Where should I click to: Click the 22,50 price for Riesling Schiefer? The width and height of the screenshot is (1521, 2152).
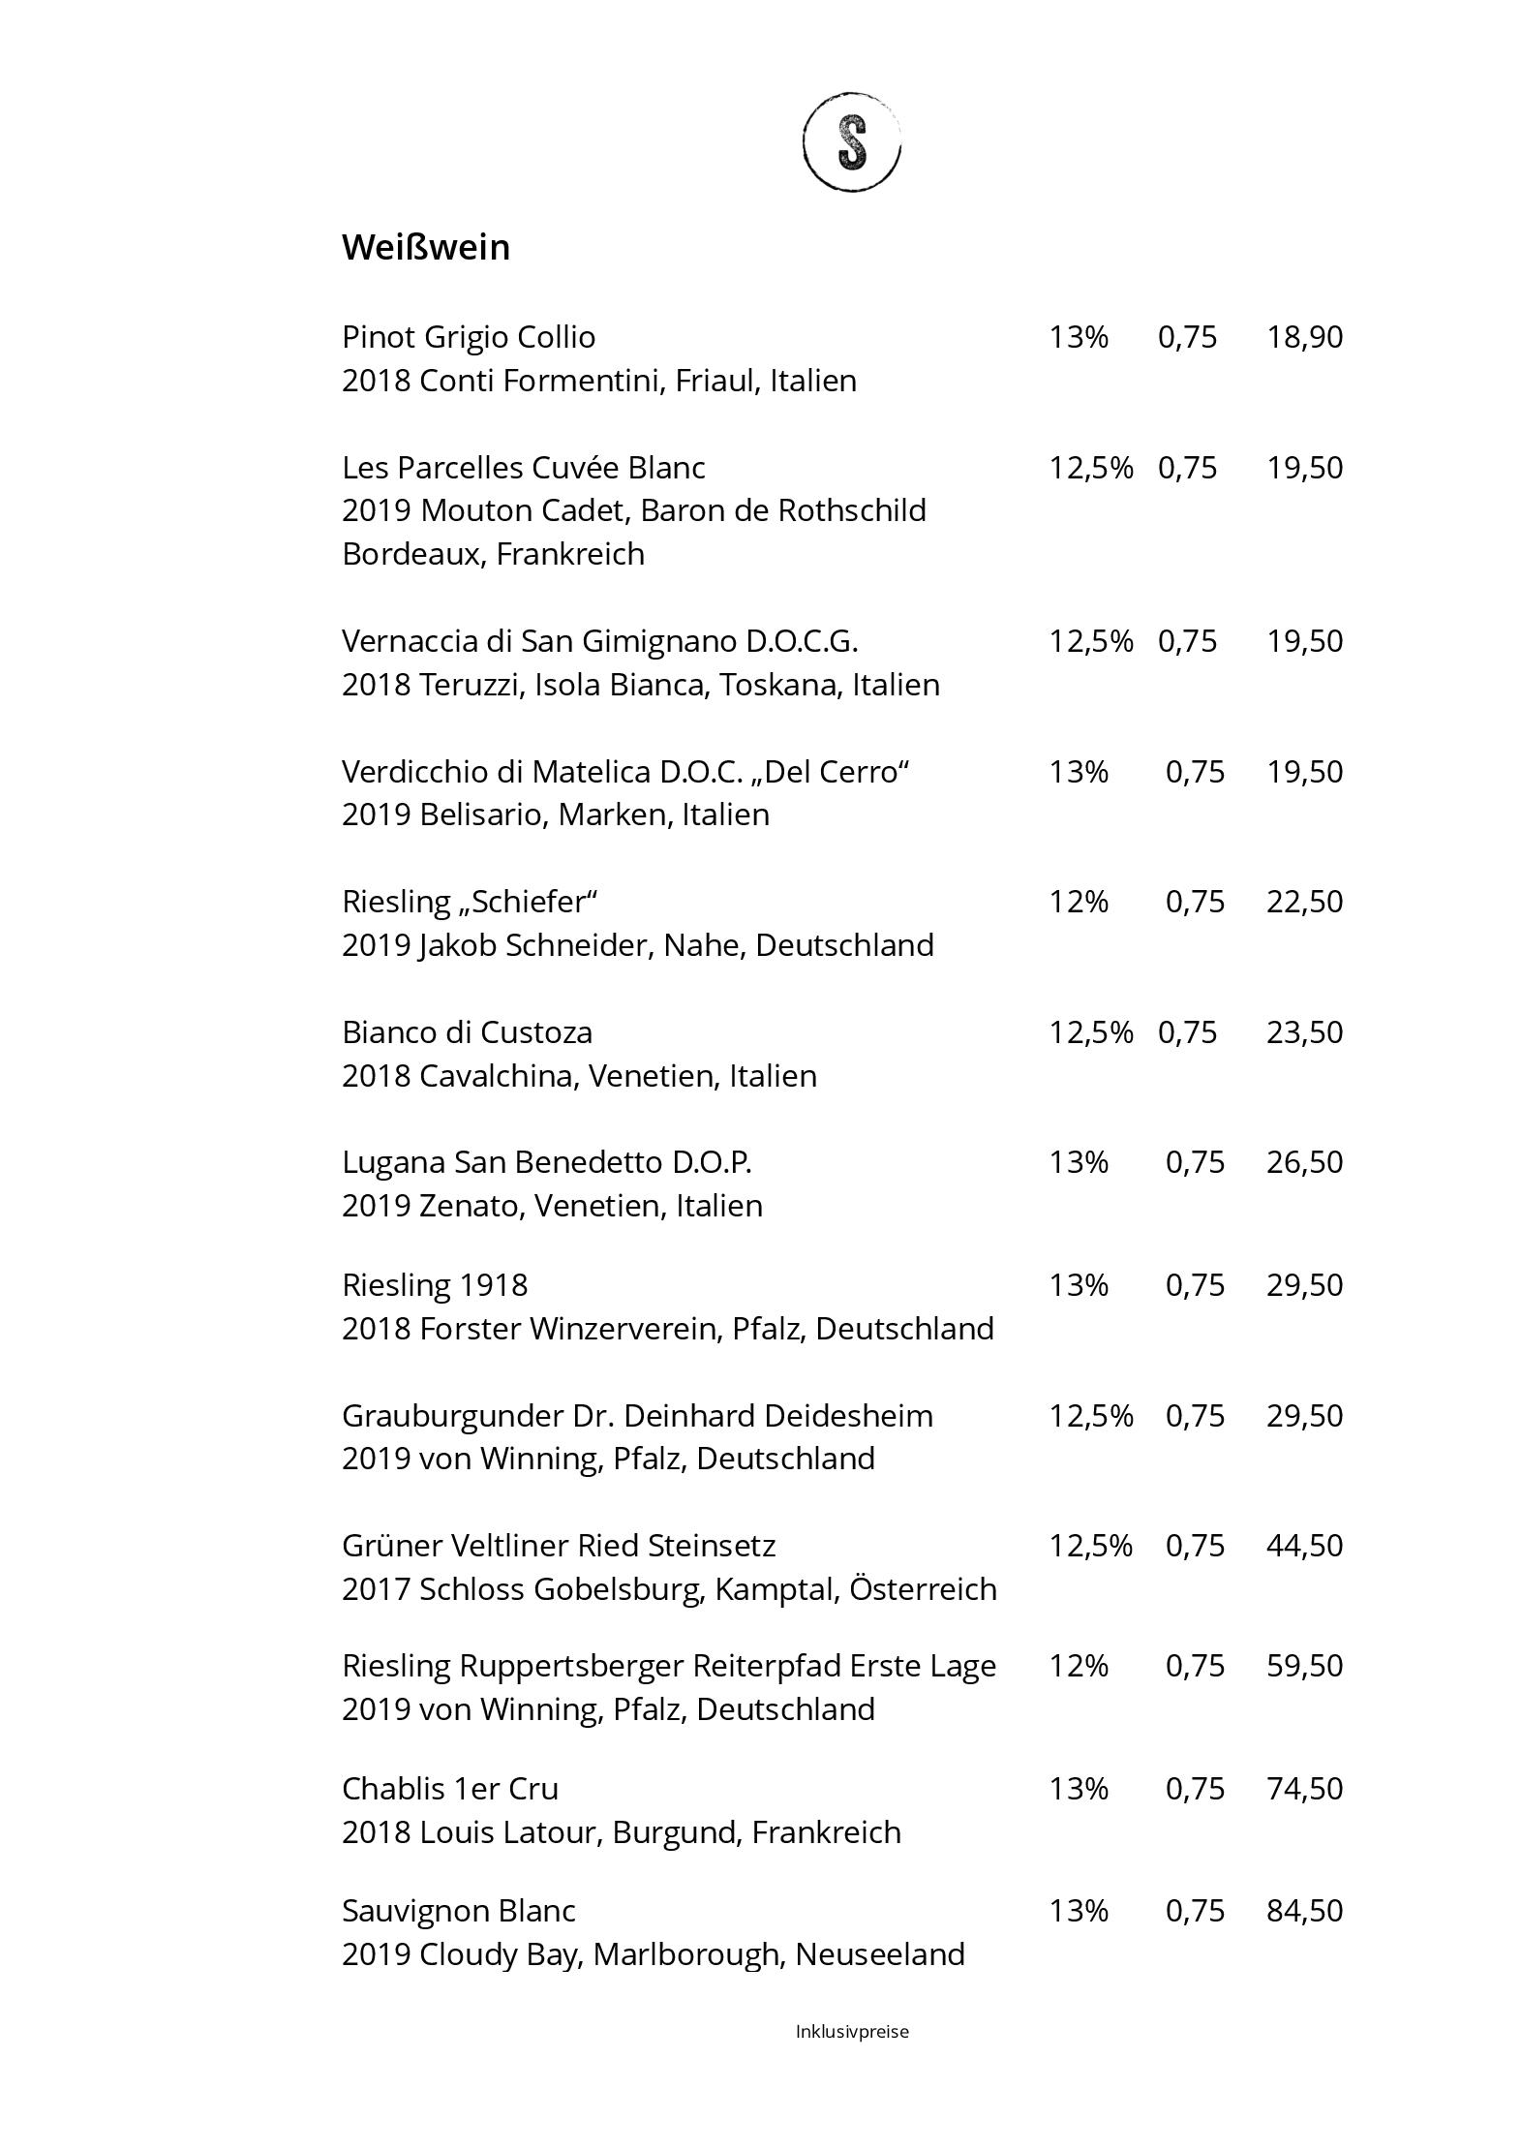point(1304,902)
